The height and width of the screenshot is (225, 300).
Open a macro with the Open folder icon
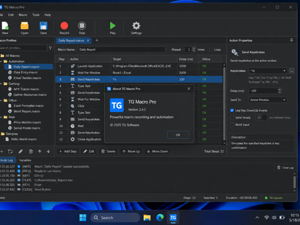(24, 25)
